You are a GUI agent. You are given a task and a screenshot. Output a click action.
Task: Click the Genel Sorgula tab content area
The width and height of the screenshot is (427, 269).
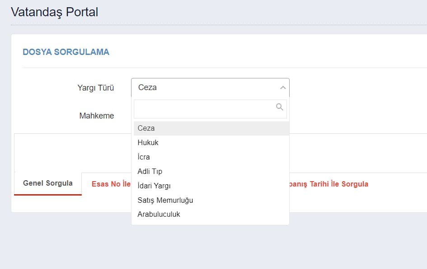(x=72, y=204)
